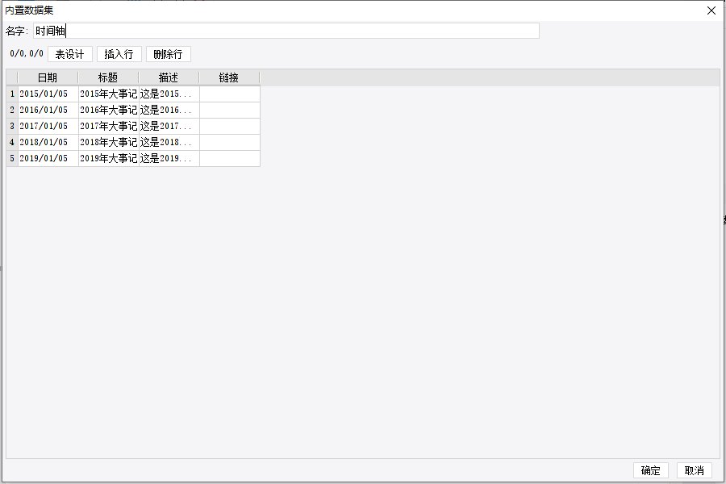Image resolution: width=726 pixels, height=484 pixels.
Task: Click the description cell 这是2019...
Action: (169, 158)
